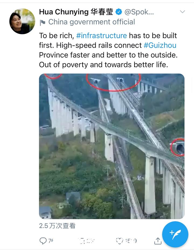Click the flag icon beside the government label
The width and height of the screenshot is (194, 250).
(43, 22)
